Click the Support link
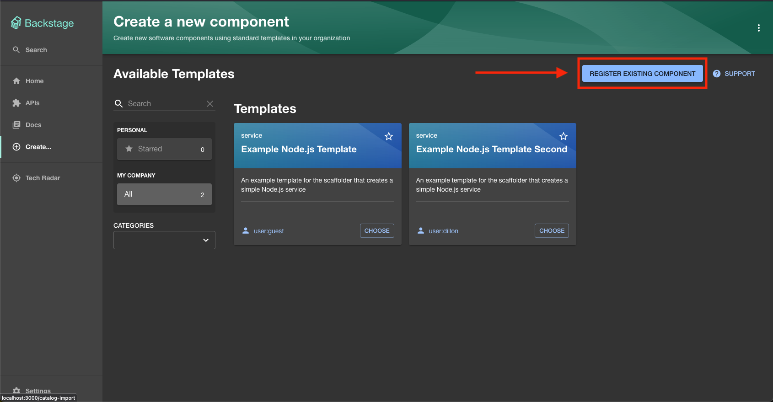This screenshot has width=773, height=402. [734, 74]
